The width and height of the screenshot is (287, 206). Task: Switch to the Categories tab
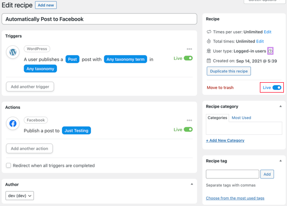click(x=217, y=118)
